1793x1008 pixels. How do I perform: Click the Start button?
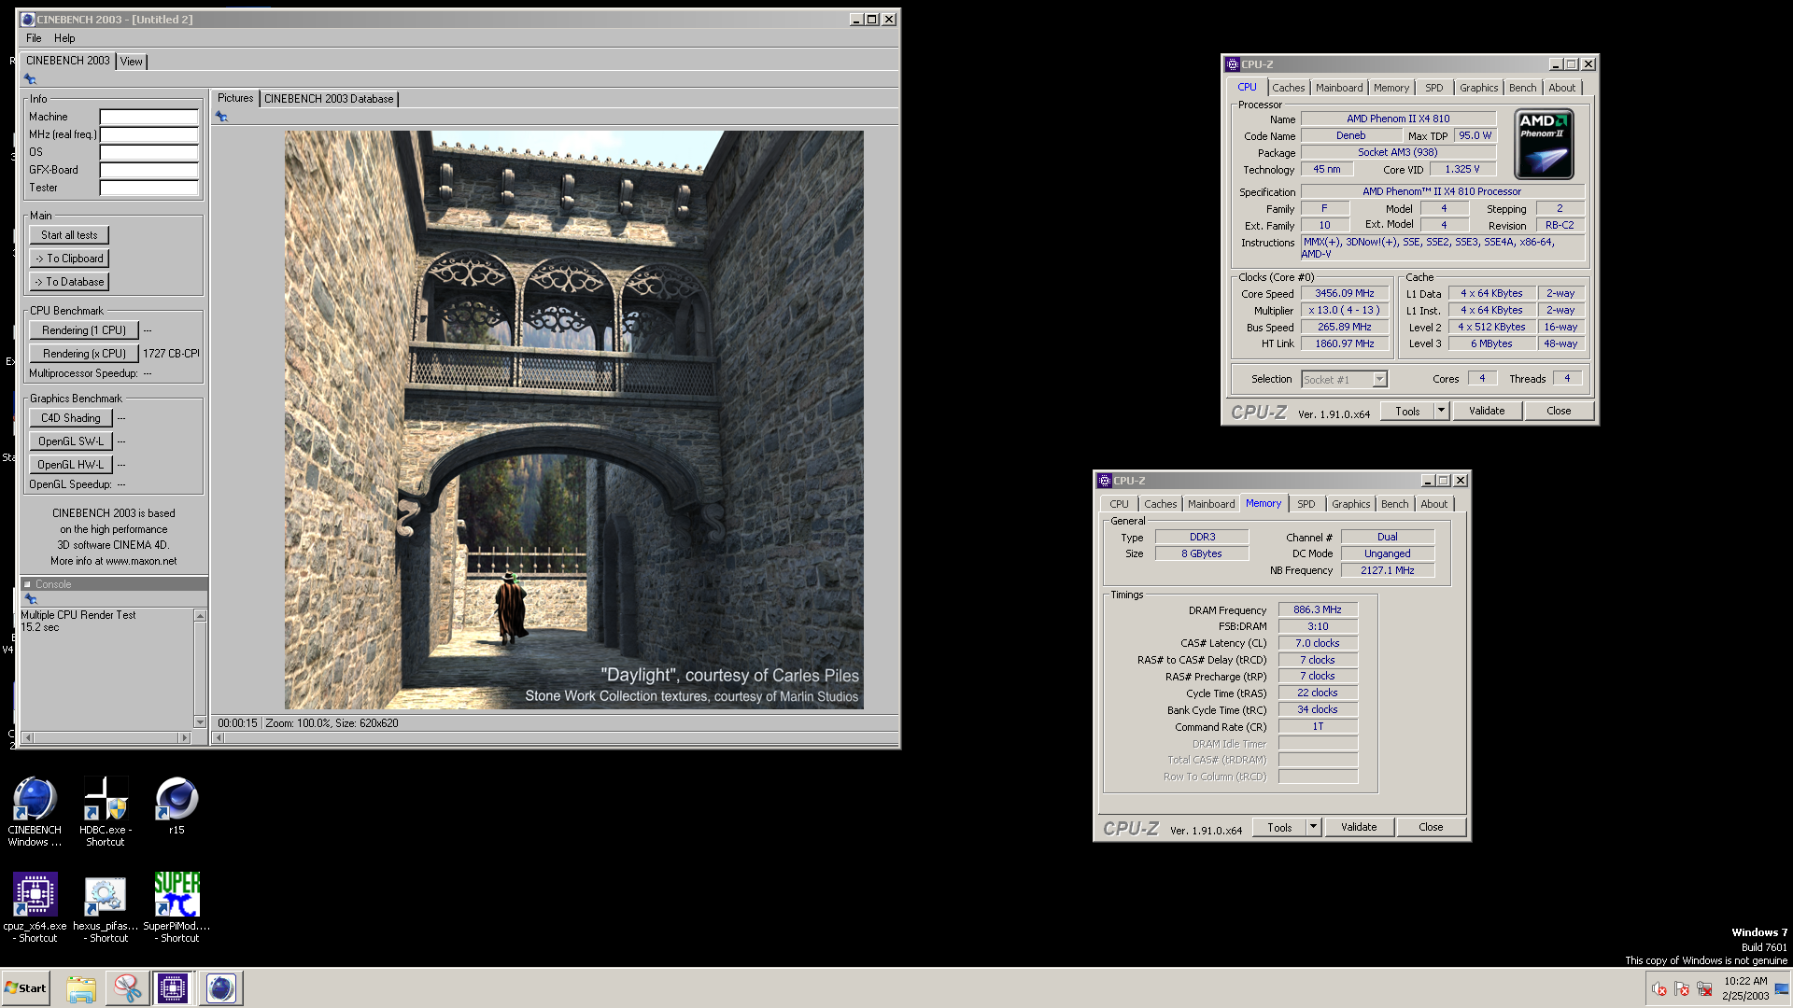[x=26, y=988]
